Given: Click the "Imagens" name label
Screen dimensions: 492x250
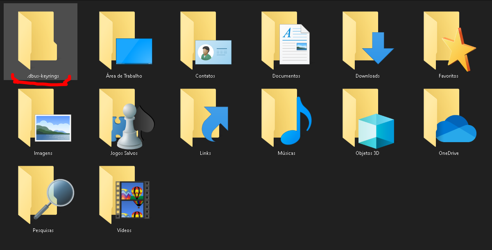Looking at the screenshot, I should 43,153.
